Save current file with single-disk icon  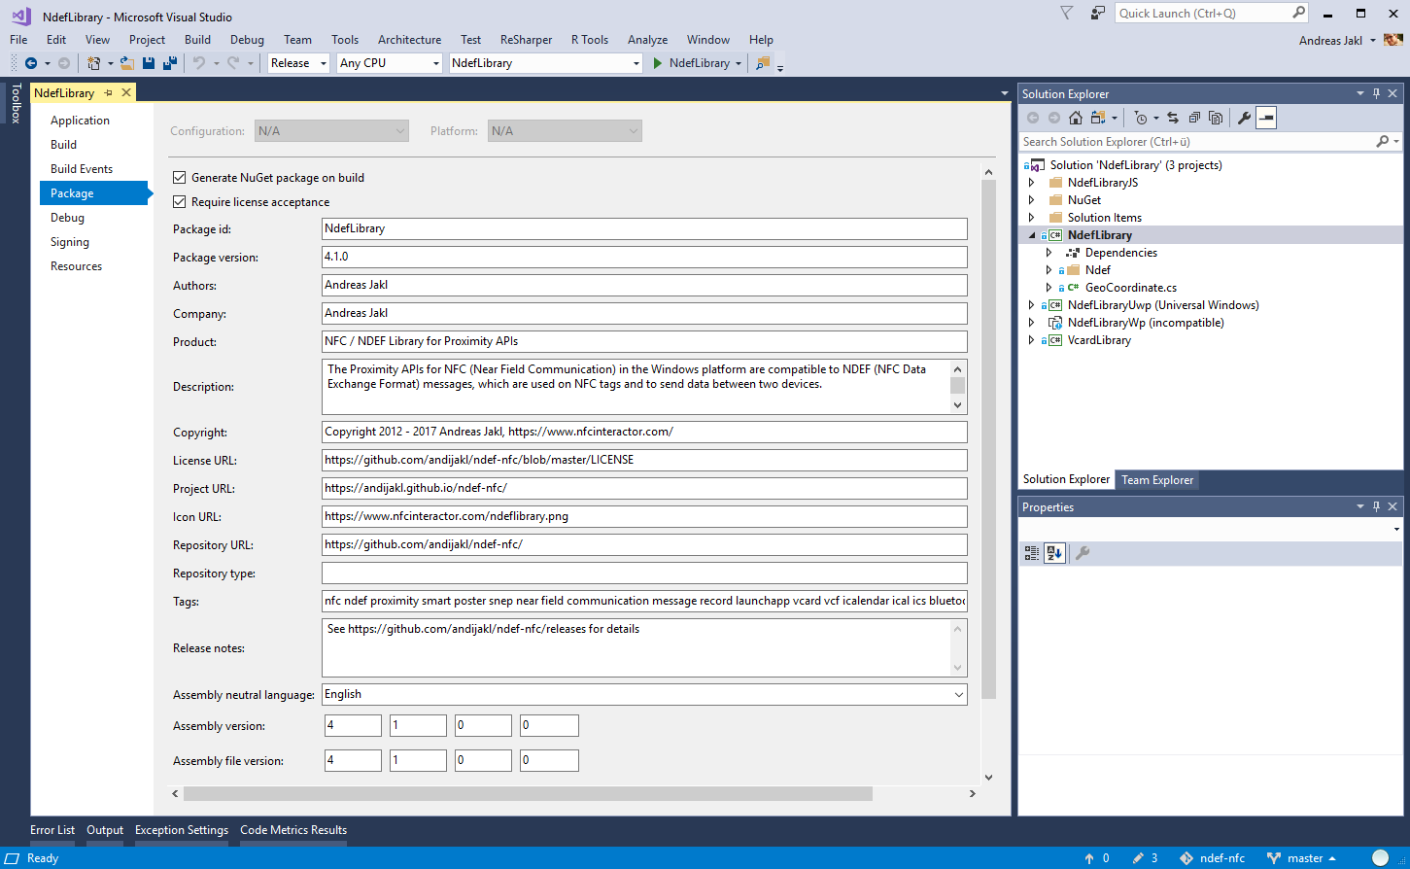coord(149,63)
